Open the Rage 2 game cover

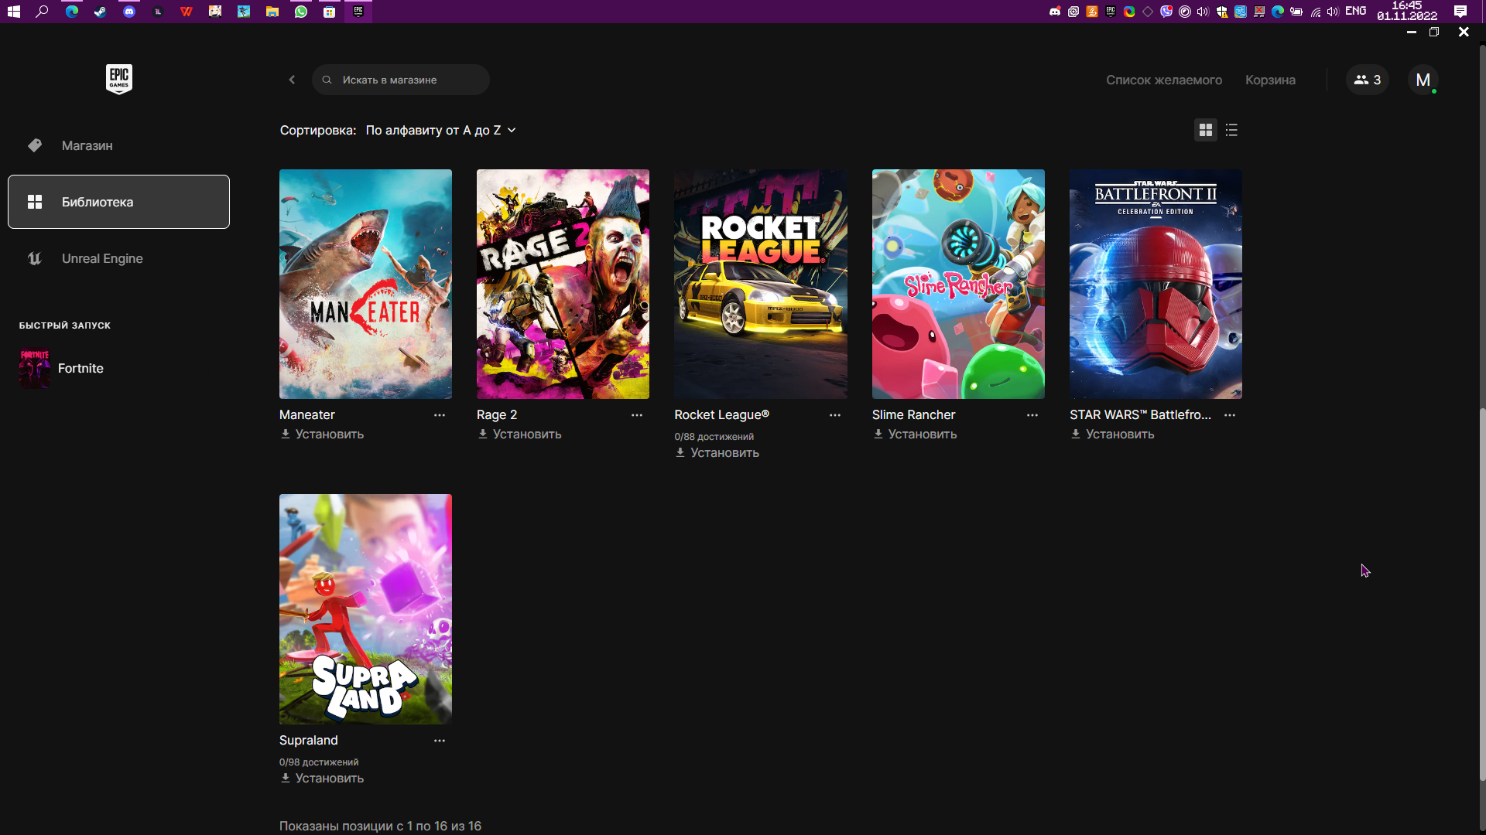coord(563,284)
